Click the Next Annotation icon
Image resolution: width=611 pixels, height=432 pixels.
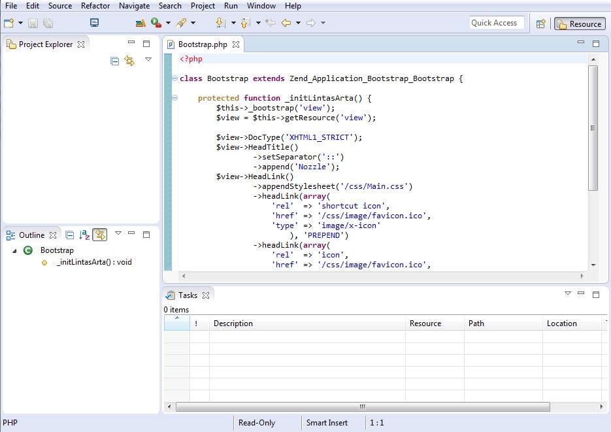point(220,23)
